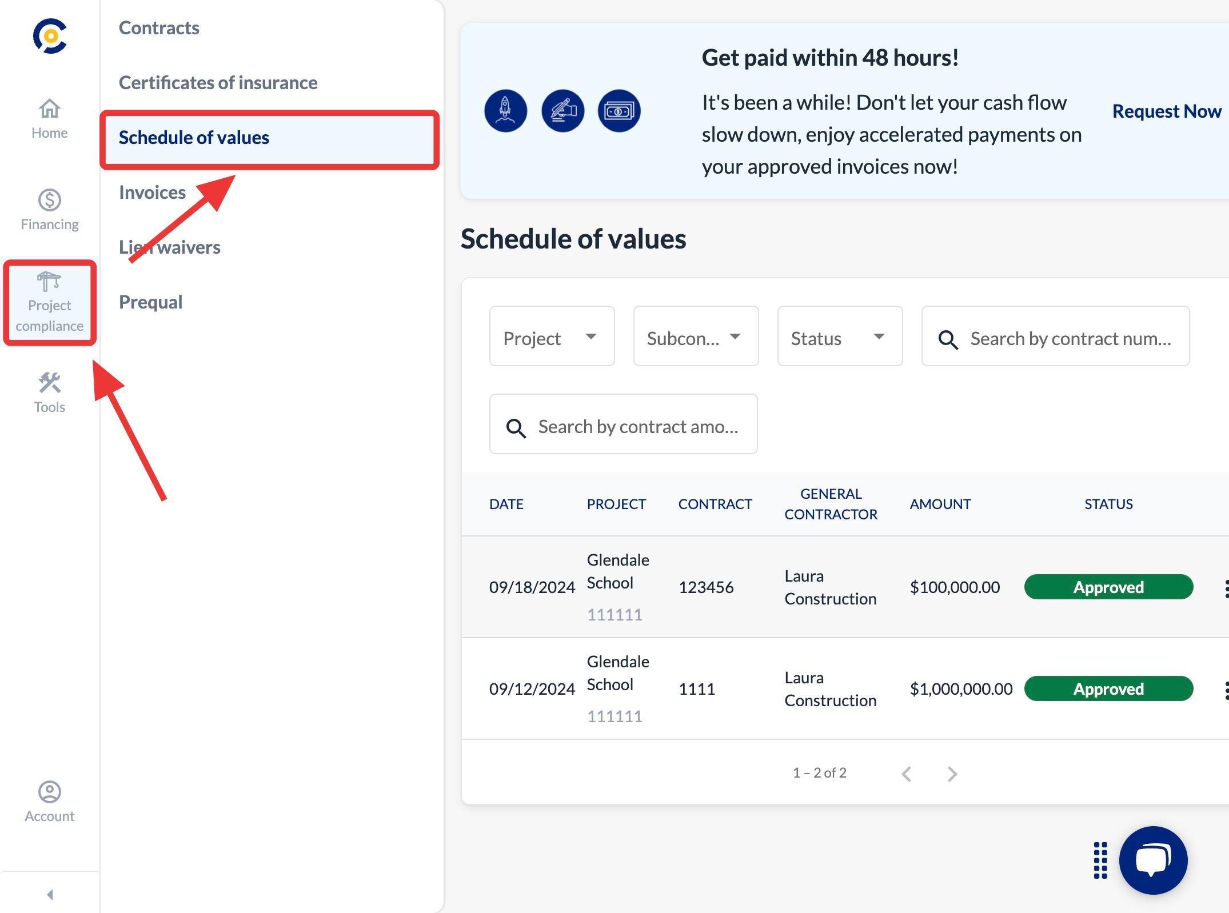Click the search by contract amount field
This screenshot has height=913, width=1229.
coord(623,424)
